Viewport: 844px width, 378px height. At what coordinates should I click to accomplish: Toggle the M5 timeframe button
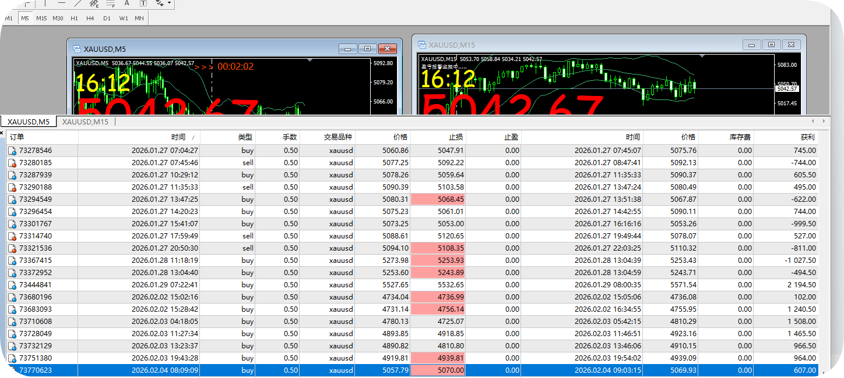(x=25, y=18)
